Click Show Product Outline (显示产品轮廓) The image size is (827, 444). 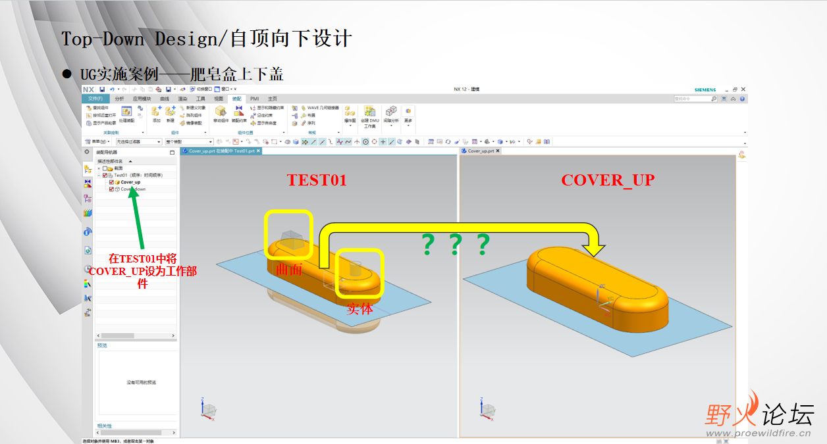(100, 122)
